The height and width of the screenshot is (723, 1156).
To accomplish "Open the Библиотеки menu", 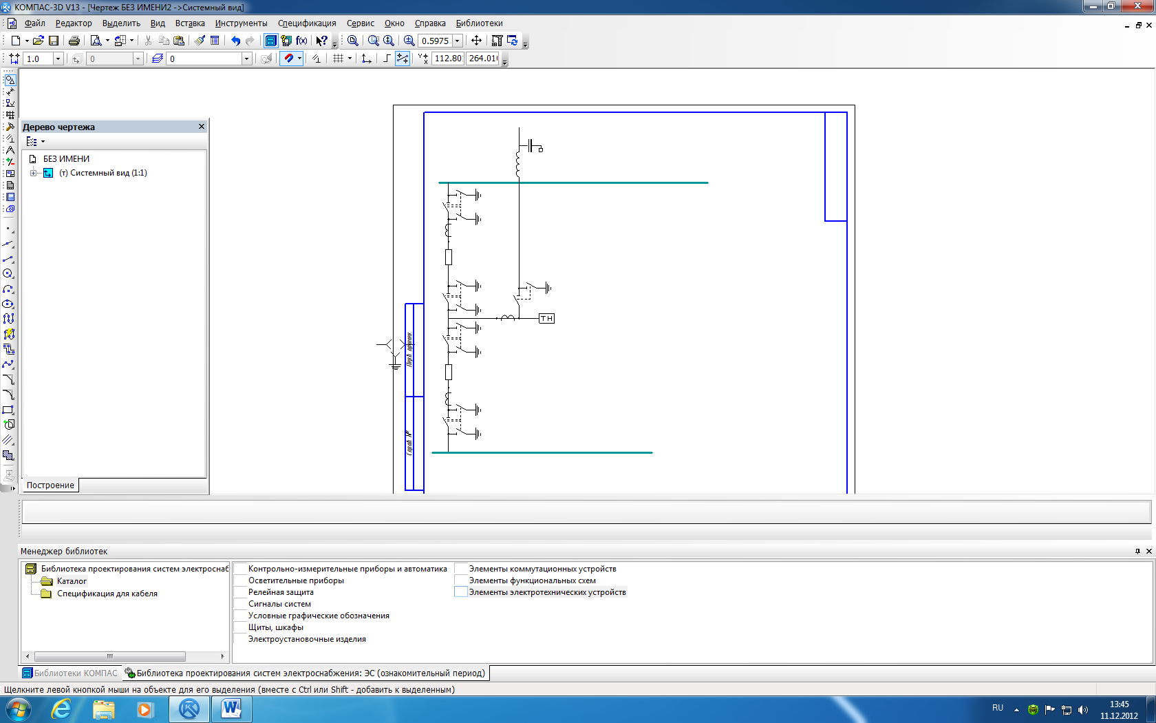I will pos(479,23).
